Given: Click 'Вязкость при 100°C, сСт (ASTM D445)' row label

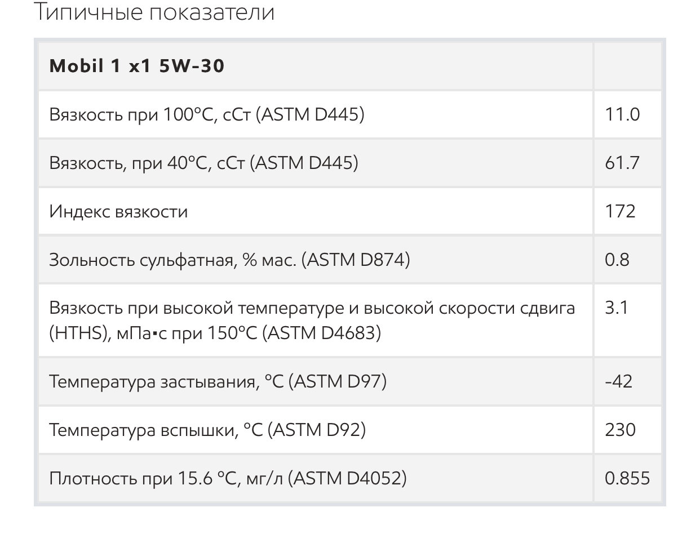Looking at the screenshot, I should click(x=207, y=115).
